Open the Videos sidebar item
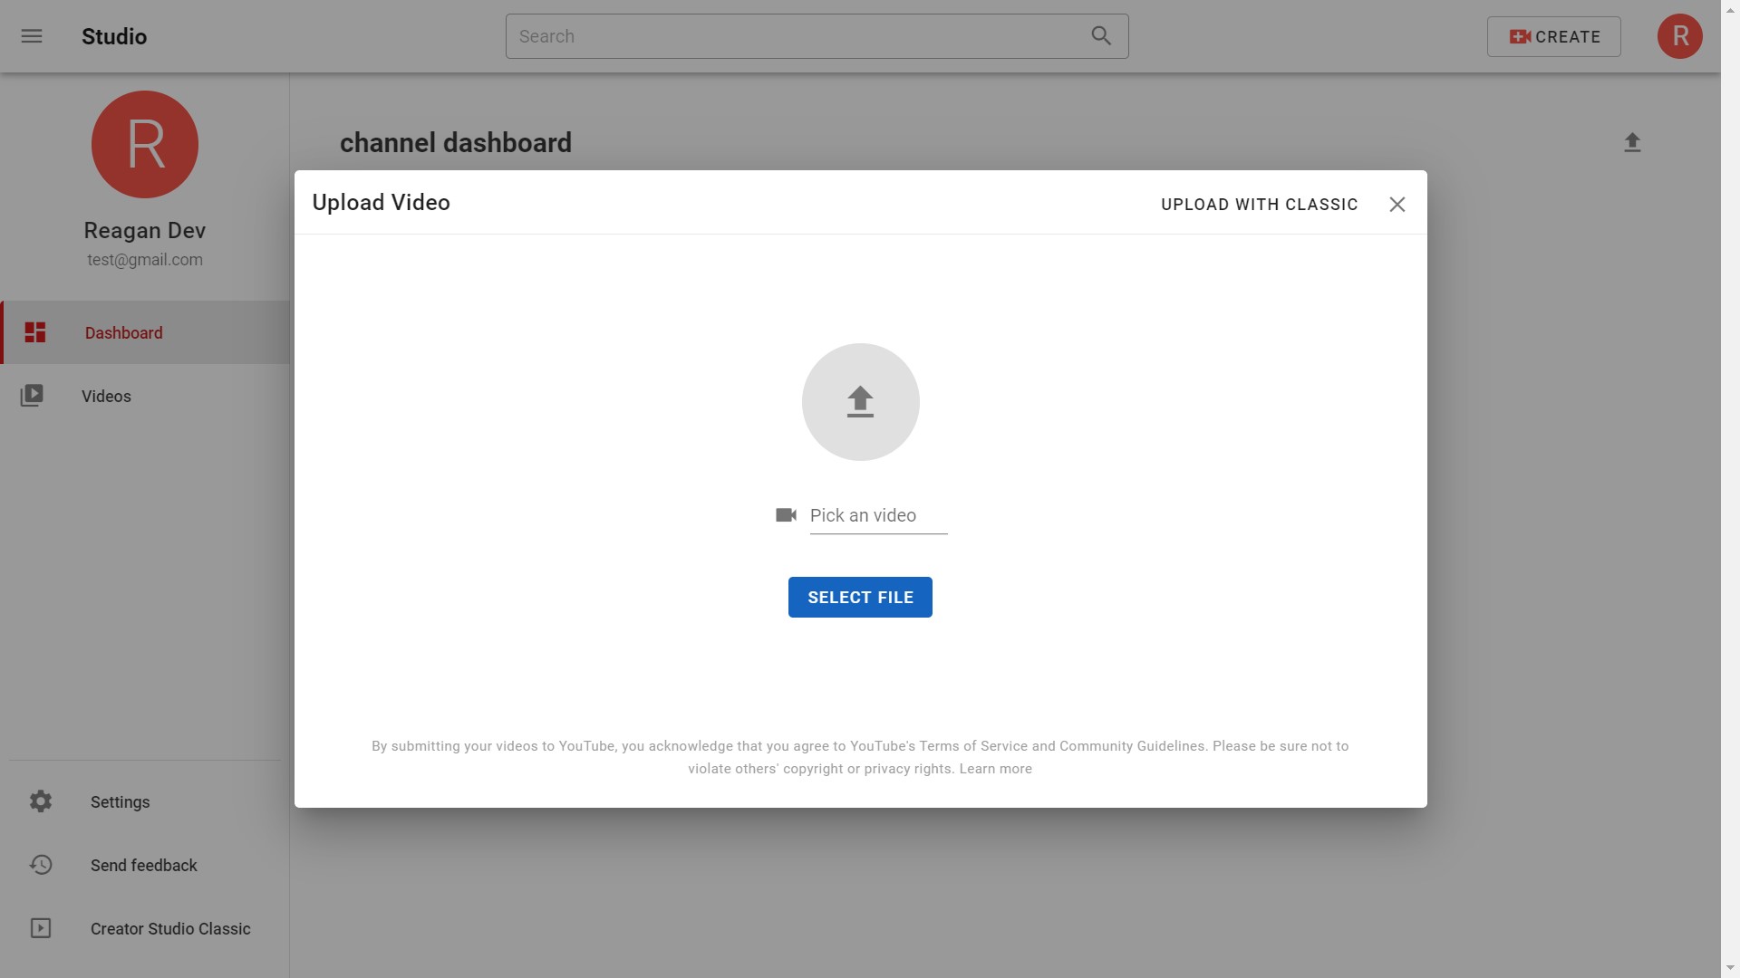 (x=106, y=397)
